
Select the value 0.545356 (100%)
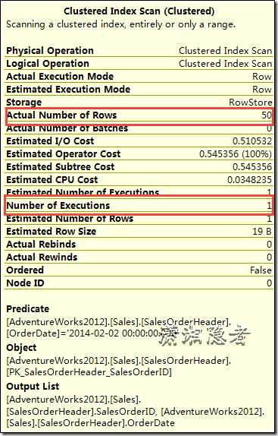tap(236, 153)
